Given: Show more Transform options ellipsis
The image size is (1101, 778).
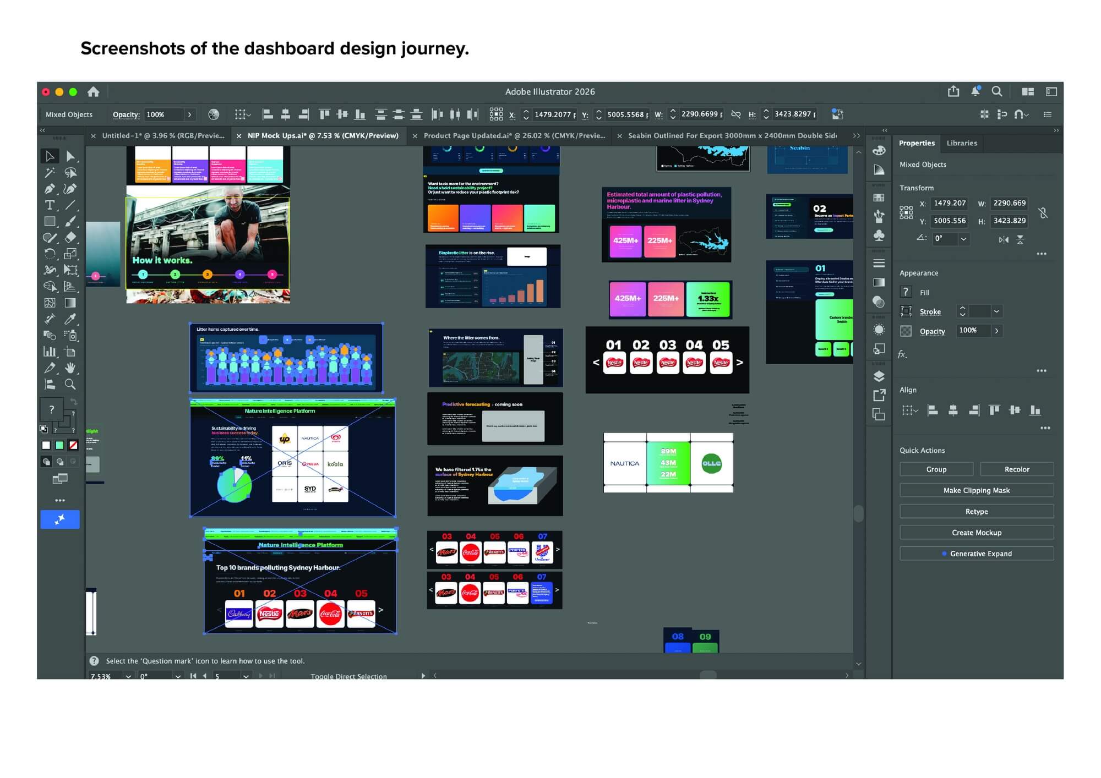Looking at the screenshot, I should 1042,254.
